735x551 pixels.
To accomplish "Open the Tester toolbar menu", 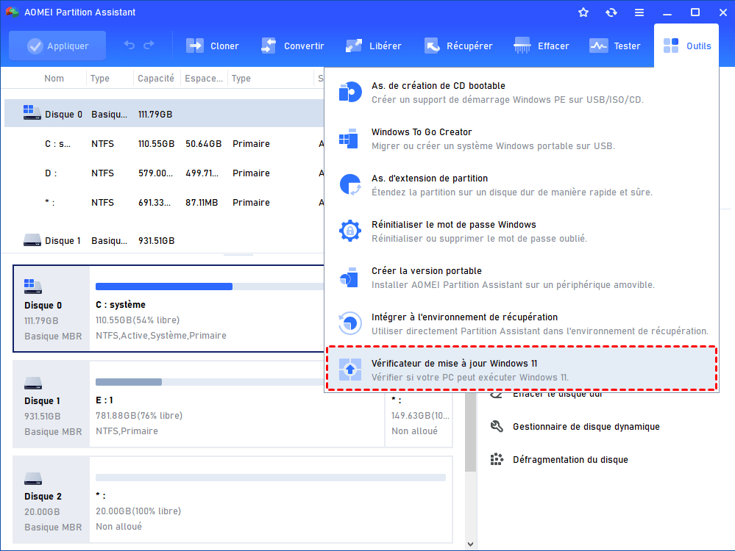I will (x=614, y=46).
